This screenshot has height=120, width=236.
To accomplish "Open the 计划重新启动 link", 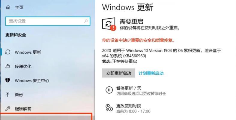I will (x=151, y=73).
